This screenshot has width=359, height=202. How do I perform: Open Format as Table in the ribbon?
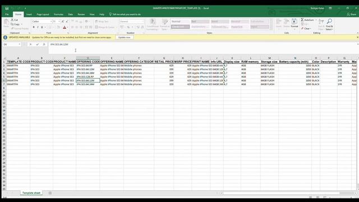[x=164, y=25]
